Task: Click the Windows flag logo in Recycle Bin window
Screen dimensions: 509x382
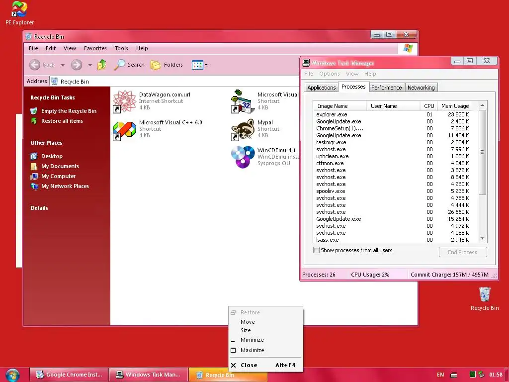Action: pyautogui.click(x=408, y=48)
